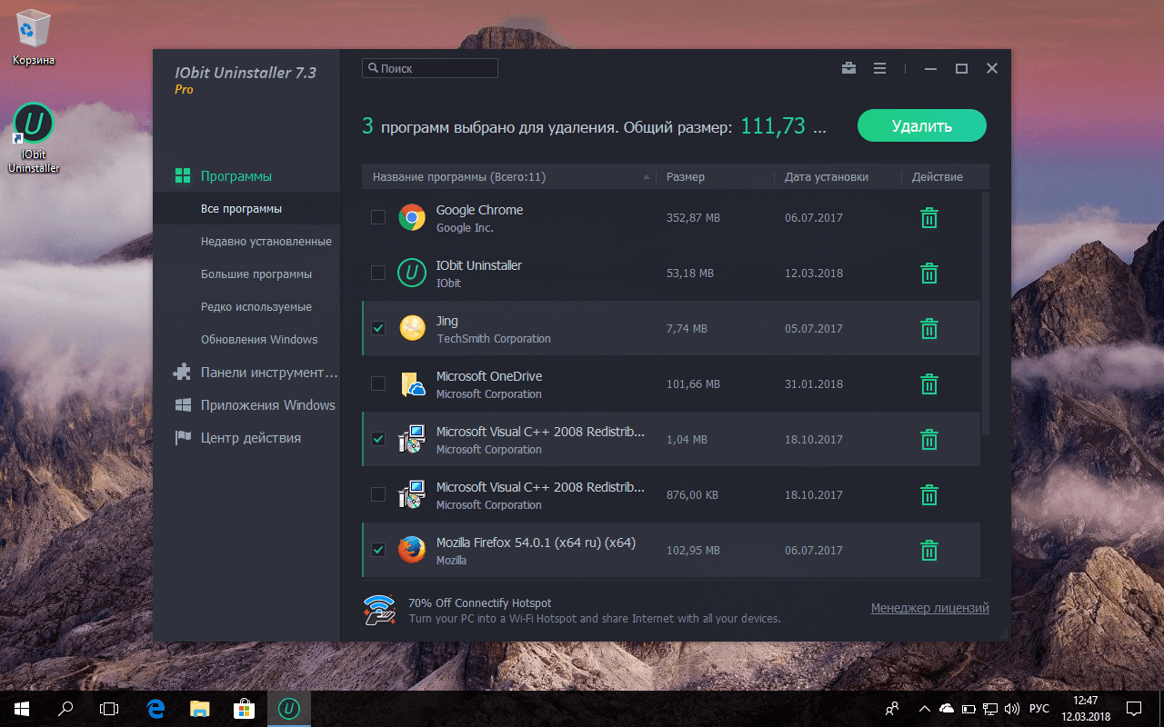Open Microsoft Store from taskbar
This screenshot has height=727, width=1164.
coord(244,708)
